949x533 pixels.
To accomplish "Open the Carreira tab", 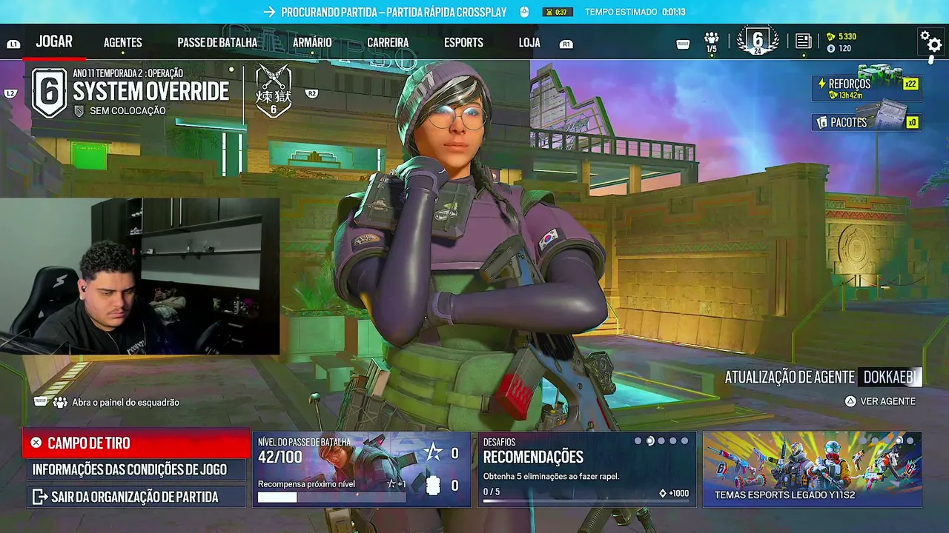I will click(x=388, y=43).
